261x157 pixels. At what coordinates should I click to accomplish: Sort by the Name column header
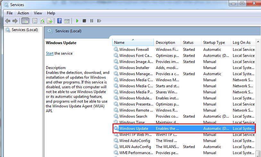click(x=133, y=43)
